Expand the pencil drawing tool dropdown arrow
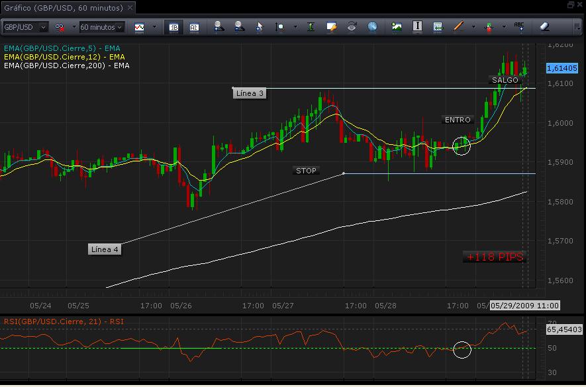The image size is (586, 387). coord(473,27)
